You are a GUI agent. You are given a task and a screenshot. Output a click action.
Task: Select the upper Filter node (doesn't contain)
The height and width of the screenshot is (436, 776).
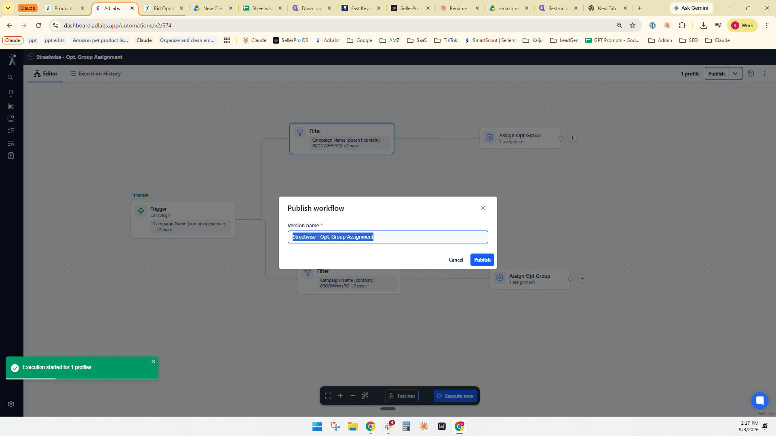point(342,138)
